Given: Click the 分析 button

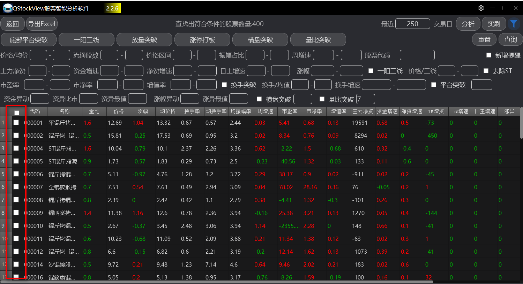Looking at the screenshot, I should click(468, 24).
